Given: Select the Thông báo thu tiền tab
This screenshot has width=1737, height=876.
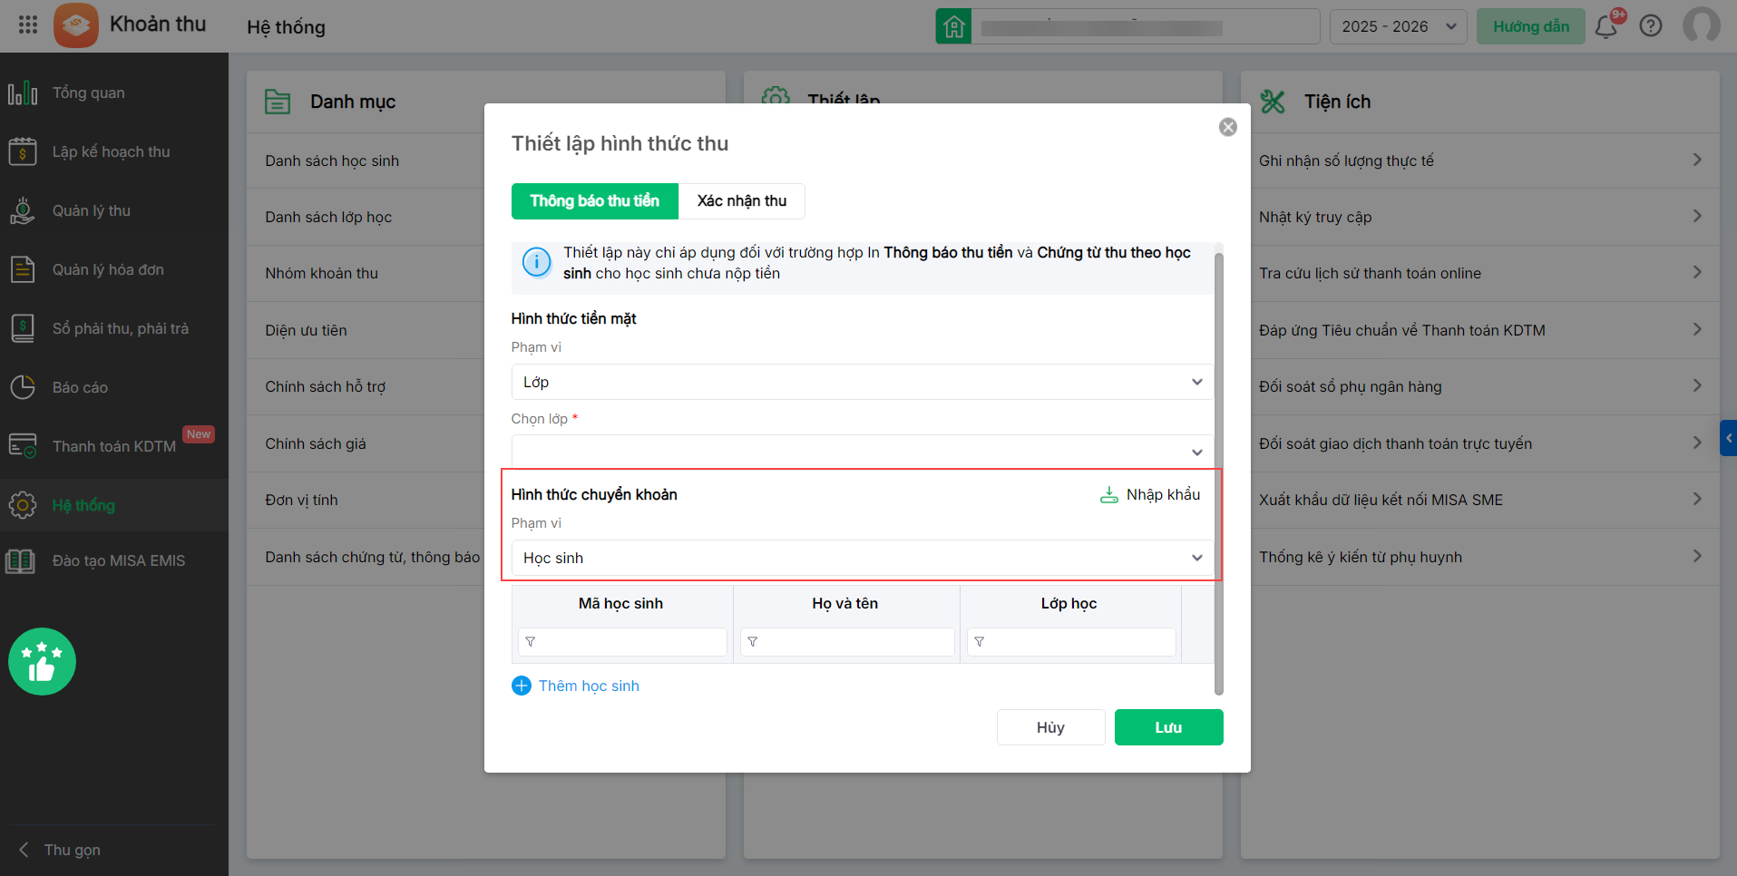Looking at the screenshot, I should tap(595, 201).
